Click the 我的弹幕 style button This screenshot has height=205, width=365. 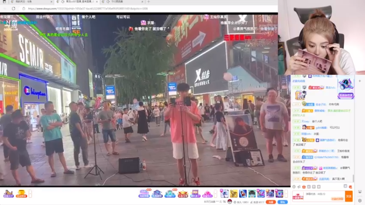tap(337, 199)
